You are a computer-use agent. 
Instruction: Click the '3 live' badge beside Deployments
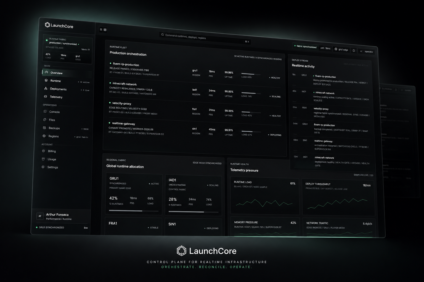point(85,90)
